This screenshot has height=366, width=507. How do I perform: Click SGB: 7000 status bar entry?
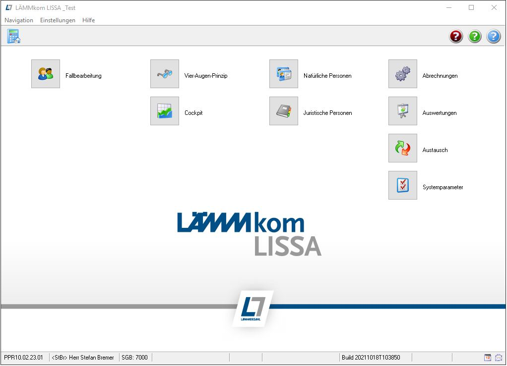pyautogui.click(x=134, y=357)
